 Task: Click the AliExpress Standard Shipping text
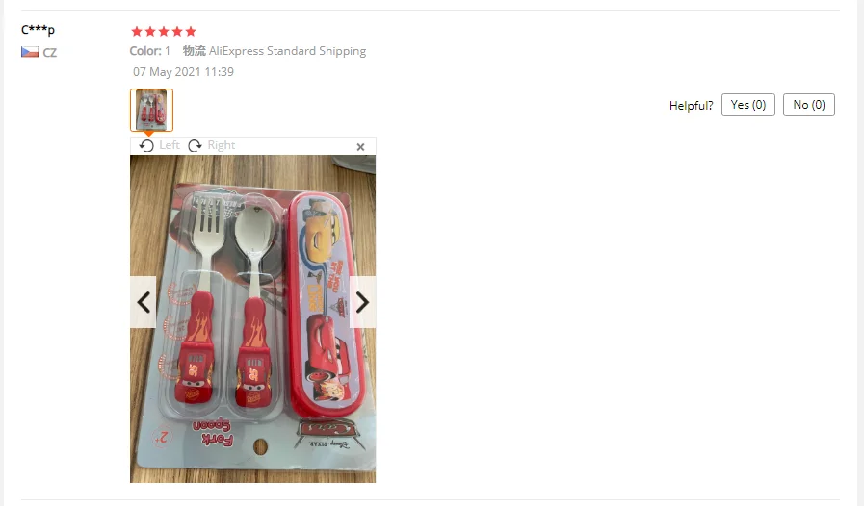(287, 51)
